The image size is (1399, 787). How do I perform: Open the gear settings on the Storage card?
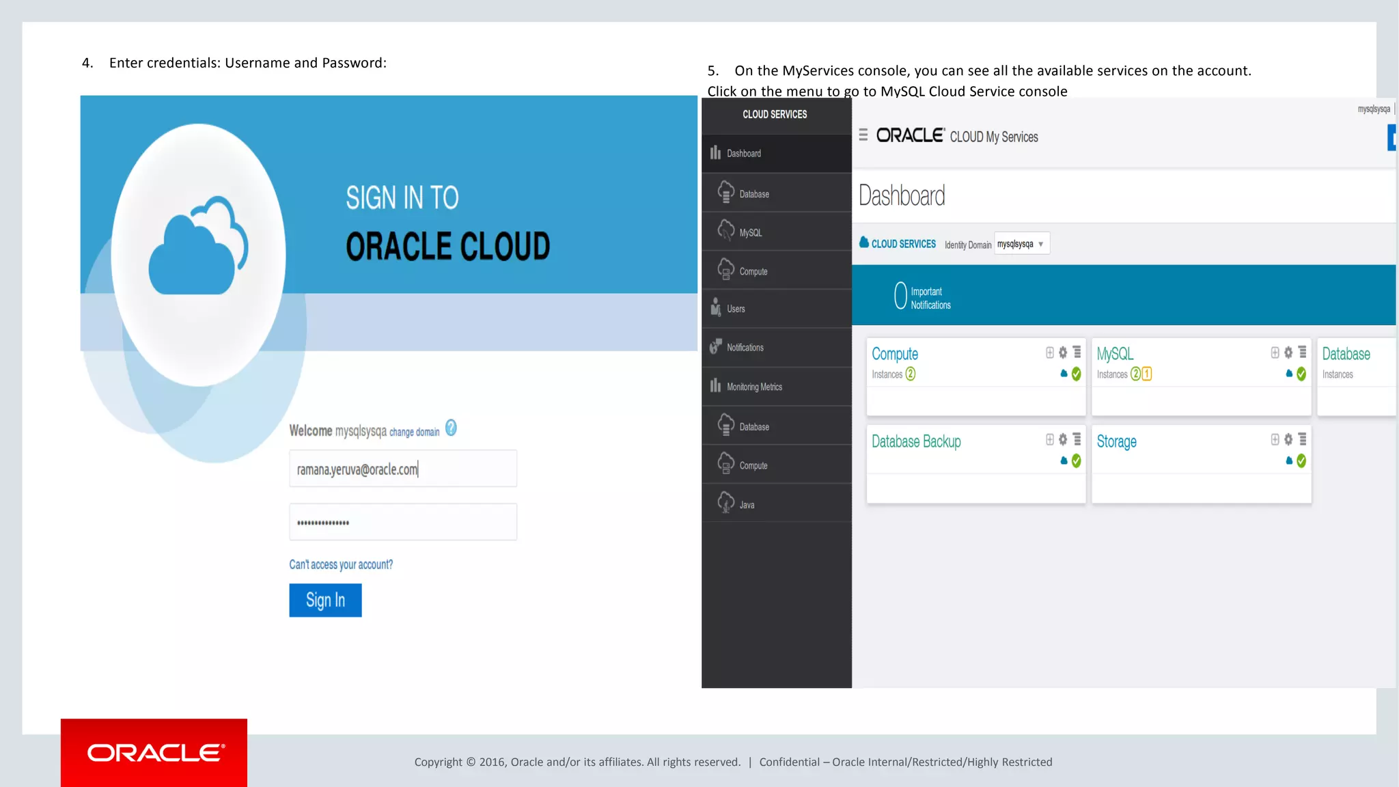[1288, 439]
